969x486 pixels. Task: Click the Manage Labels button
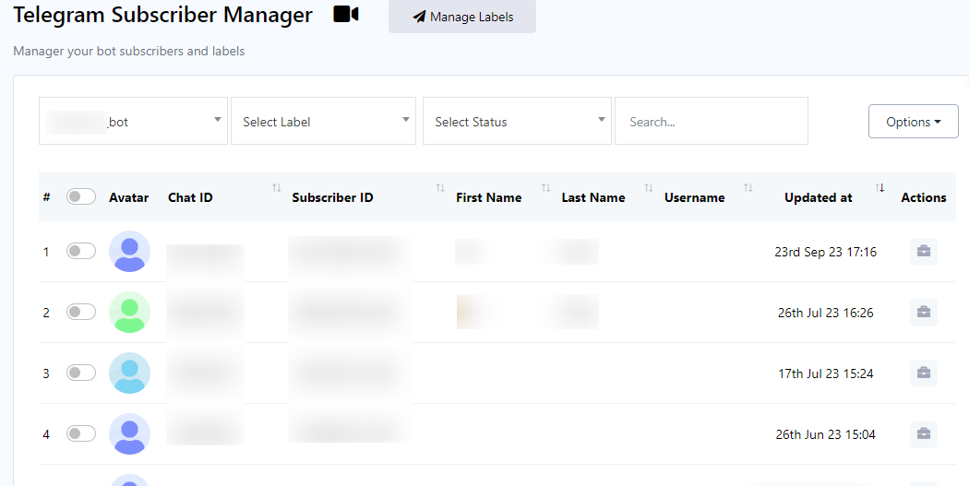tap(462, 17)
